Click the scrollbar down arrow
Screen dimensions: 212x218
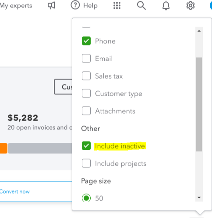pos(199,197)
